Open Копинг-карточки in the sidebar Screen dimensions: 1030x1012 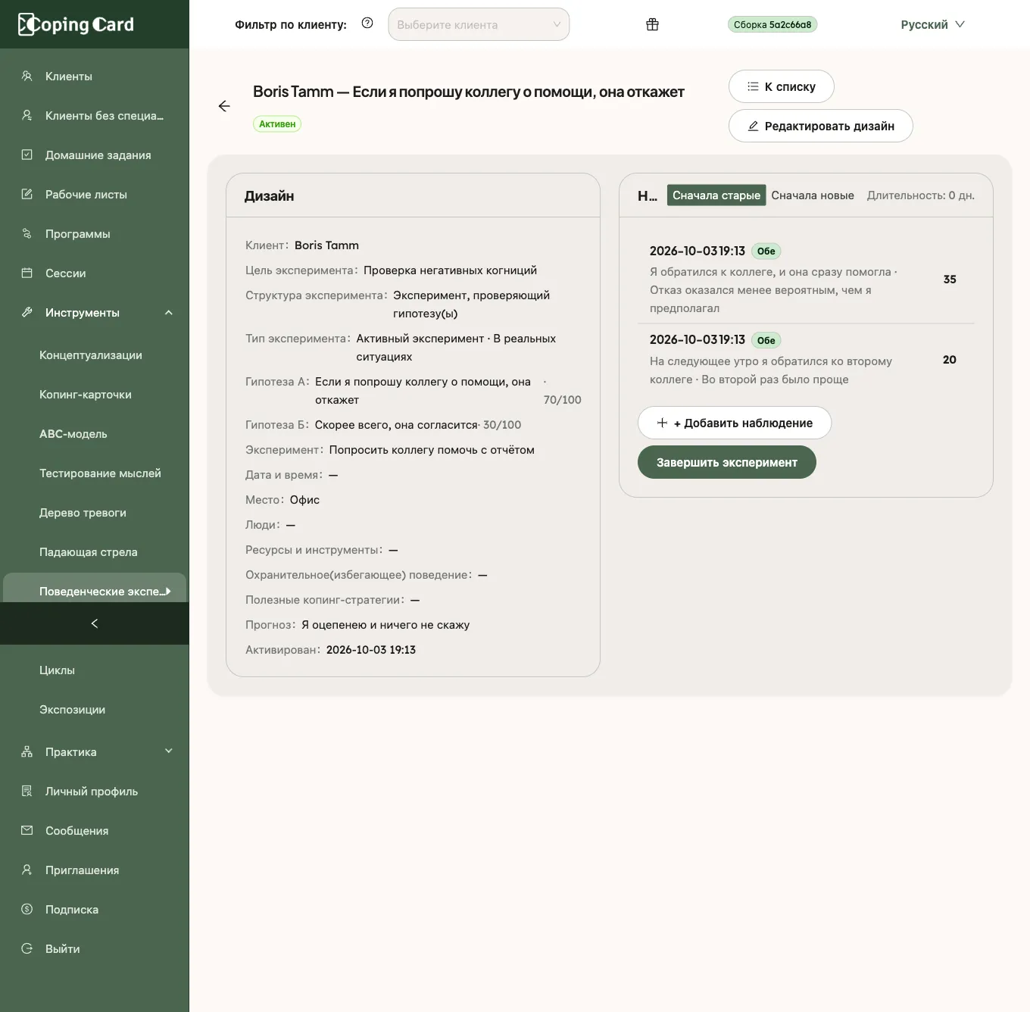(86, 395)
